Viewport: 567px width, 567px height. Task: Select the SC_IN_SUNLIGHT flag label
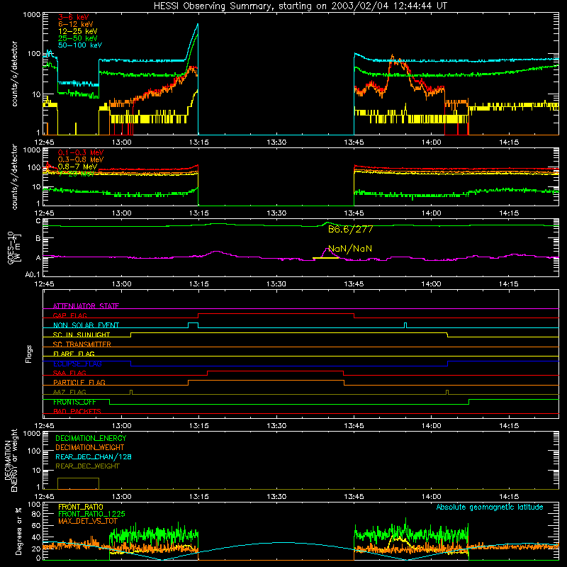(82, 335)
